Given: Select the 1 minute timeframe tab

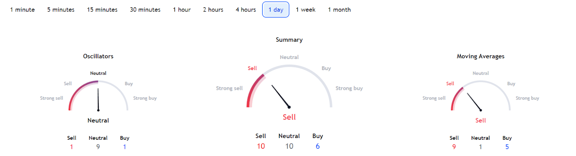Looking at the screenshot, I should click(22, 10).
